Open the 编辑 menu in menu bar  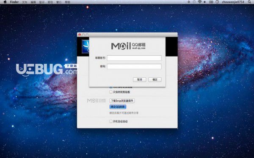(x=33, y=2)
